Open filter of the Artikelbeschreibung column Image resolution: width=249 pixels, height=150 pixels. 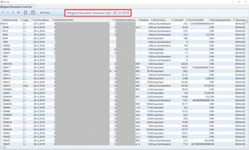click(x=139, y=20)
